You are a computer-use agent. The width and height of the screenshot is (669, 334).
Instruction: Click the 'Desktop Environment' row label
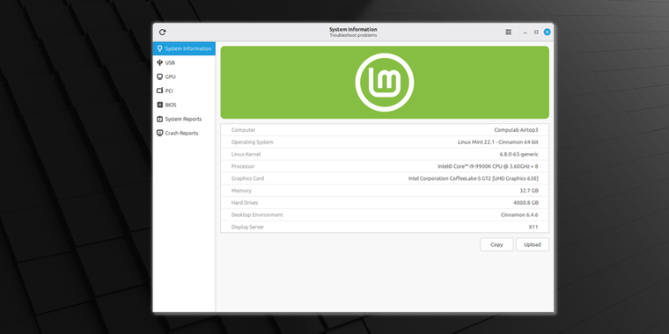tap(257, 215)
